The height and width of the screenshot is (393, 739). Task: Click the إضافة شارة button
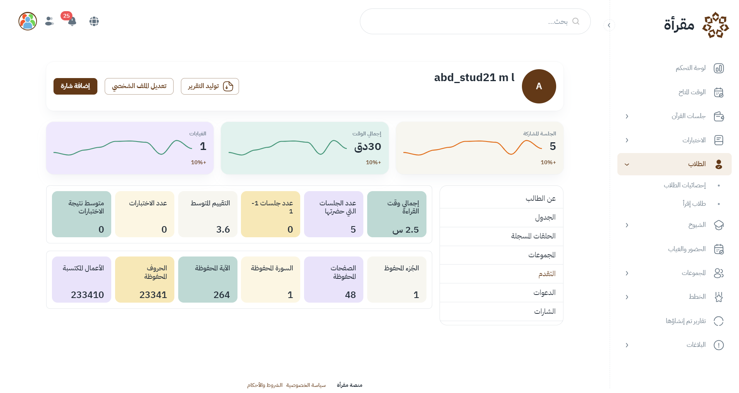pyautogui.click(x=75, y=86)
